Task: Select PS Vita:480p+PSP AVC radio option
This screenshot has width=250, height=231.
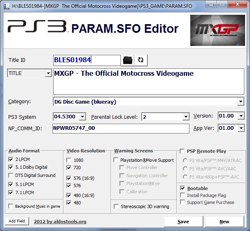Action: point(185,177)
